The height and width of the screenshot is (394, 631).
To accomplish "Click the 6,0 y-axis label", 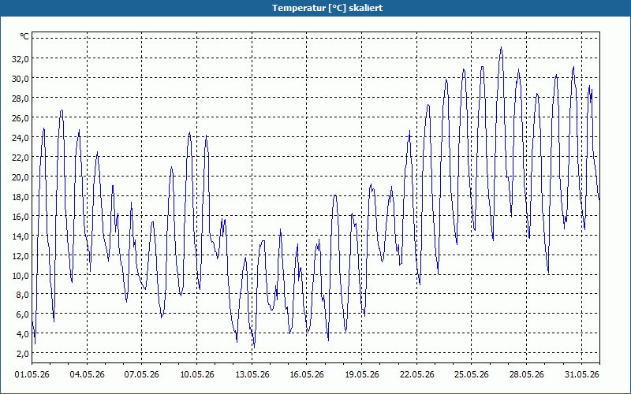I will point(23,314).
